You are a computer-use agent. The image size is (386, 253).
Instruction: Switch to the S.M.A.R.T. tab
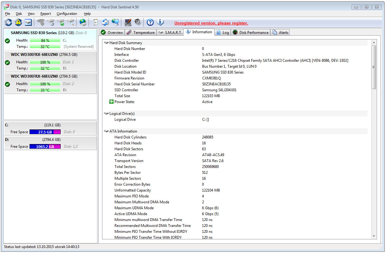(170, 33)
